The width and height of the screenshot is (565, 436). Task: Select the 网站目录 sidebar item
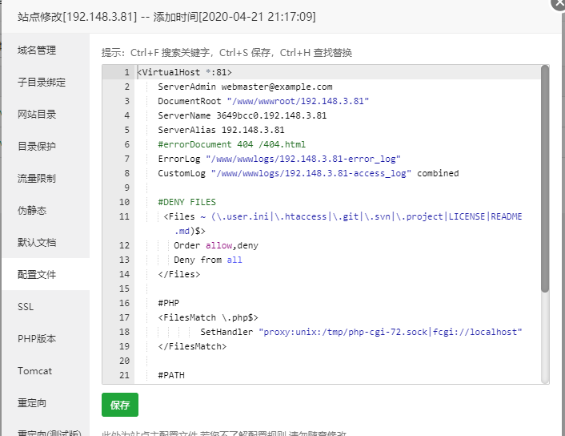[37, 115]
